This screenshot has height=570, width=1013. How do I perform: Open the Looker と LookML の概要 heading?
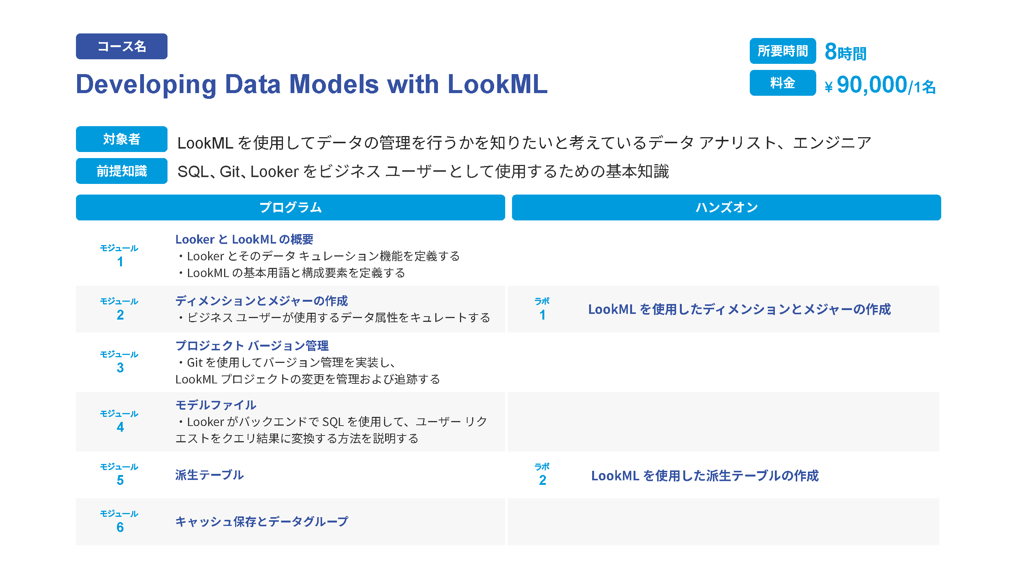(x=244, y=239)
